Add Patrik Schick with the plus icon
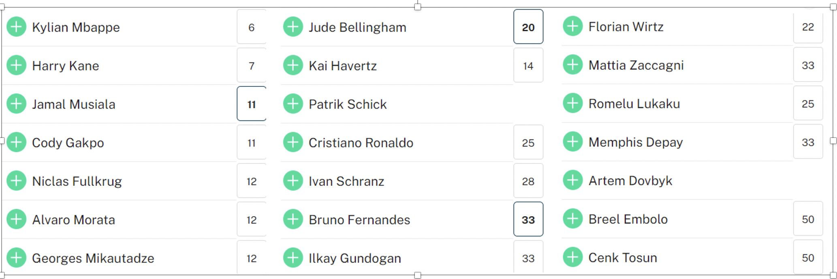This screenshot has height=279, width=837. click(x=293, y=104)
